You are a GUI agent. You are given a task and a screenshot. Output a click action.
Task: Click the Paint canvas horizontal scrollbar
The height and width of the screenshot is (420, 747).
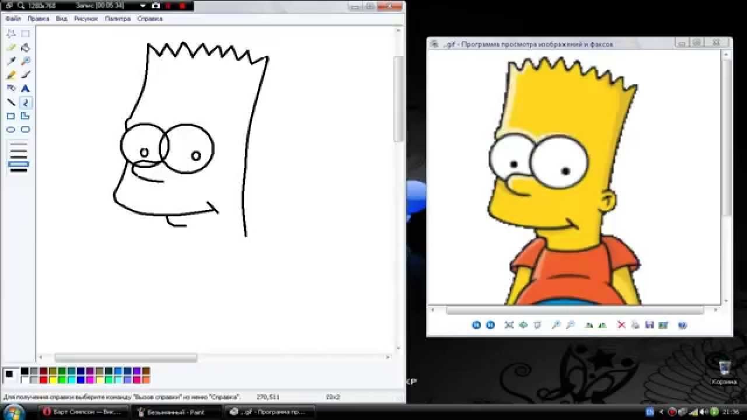(x=125, y=358)
